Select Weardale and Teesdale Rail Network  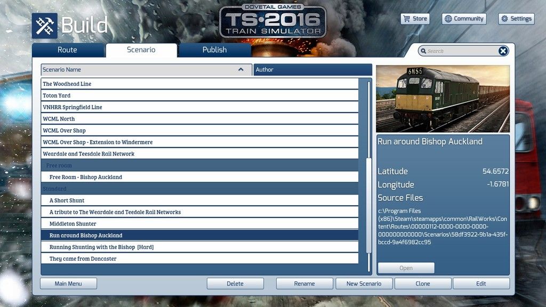point(199,154)
